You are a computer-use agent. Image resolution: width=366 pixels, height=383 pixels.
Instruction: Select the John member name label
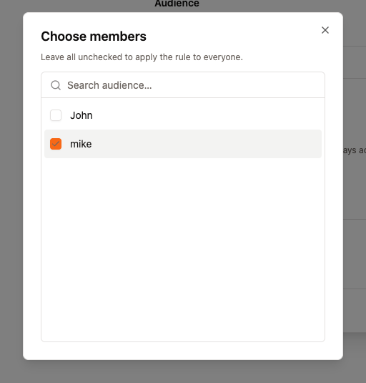pos(81,115)
